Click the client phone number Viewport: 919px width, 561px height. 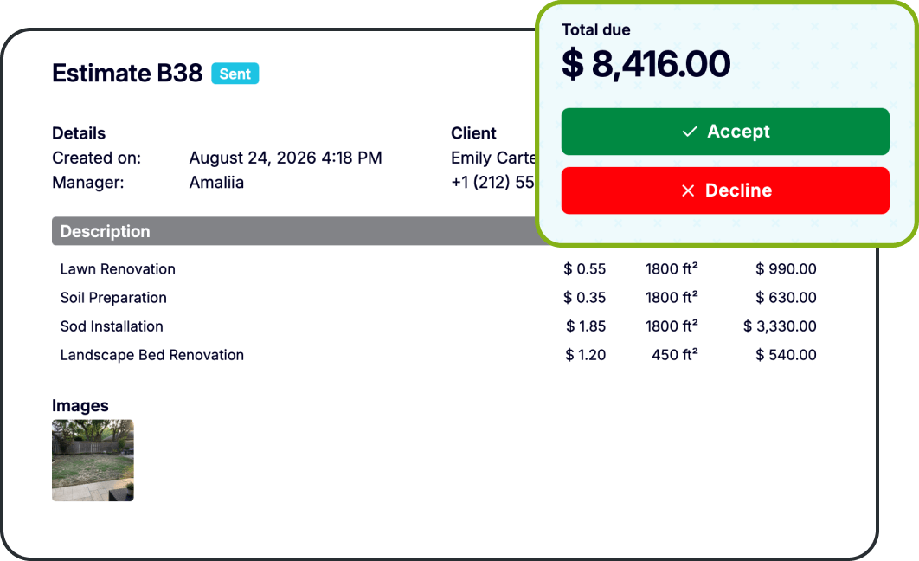tap(493, 183)
